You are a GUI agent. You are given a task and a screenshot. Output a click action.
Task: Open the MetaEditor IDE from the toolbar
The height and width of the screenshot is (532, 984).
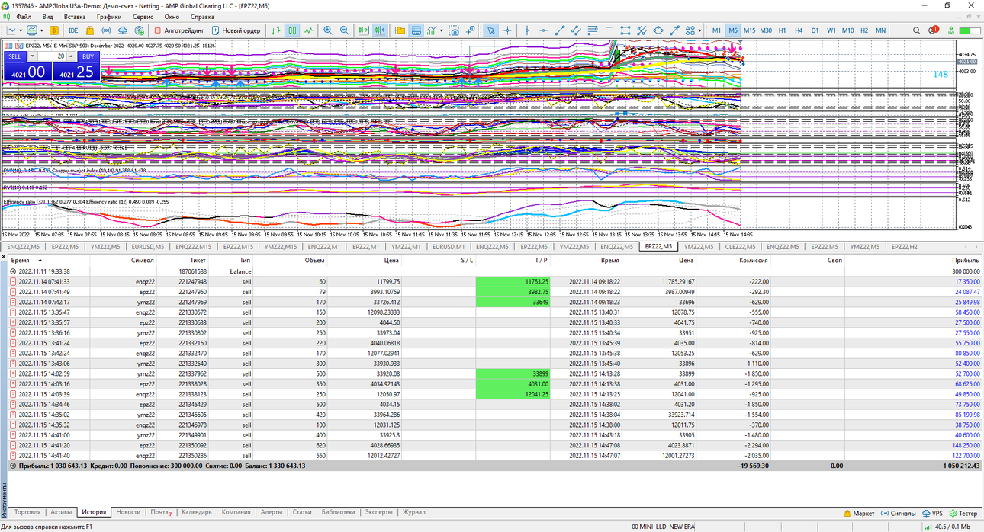73,30
